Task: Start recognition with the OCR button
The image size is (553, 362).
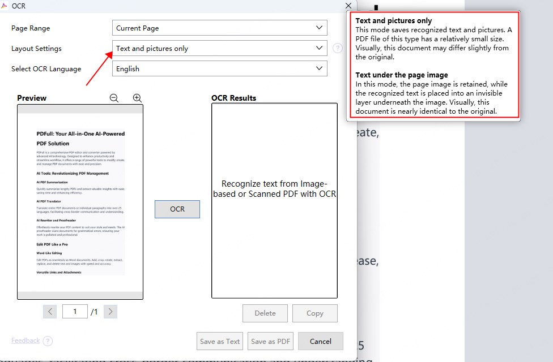Action: pyautogui.click(x=177, y=209)
